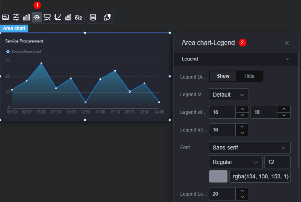Click the interaction link icon
The height and width of the screenshot is (202, 301).
[107, 17]
